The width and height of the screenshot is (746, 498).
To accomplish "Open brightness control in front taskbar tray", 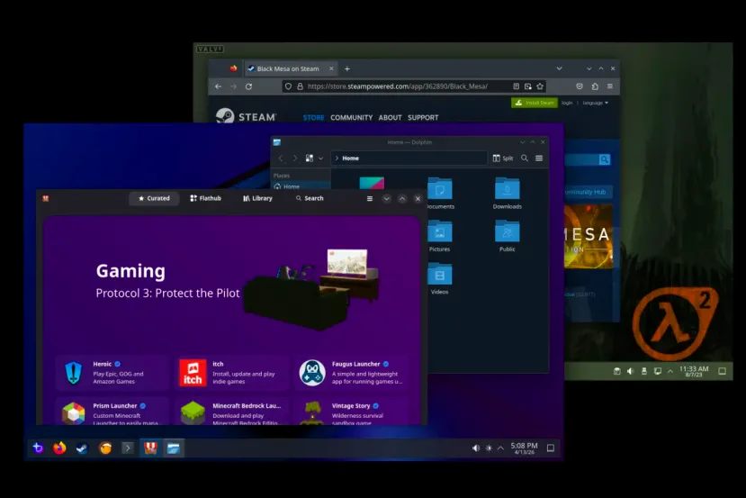I will point(489,448).
